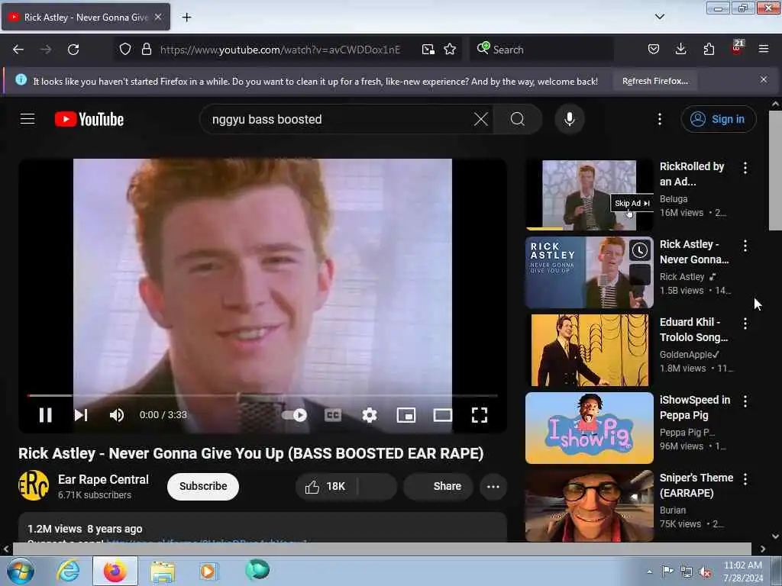
Task: Enable miniplayer mode icon
Action: (x=406, y=415)
